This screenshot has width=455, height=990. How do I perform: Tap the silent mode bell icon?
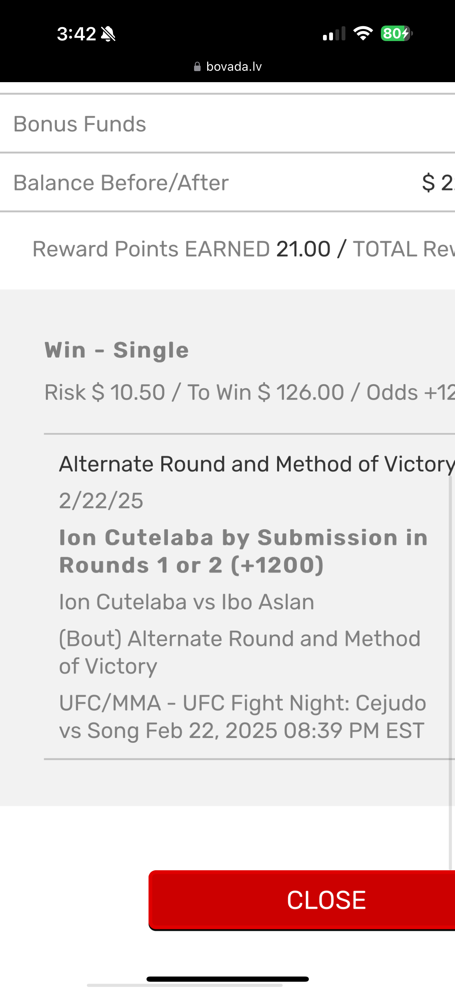pos(108,34)
